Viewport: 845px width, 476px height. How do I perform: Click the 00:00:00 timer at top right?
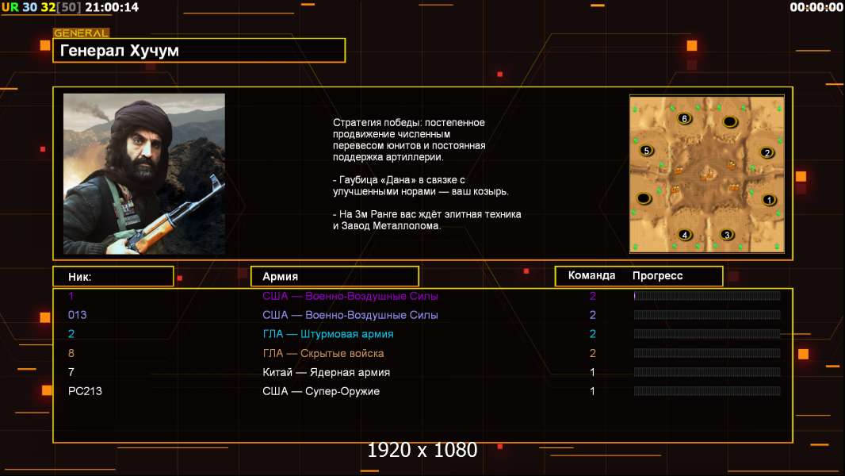(816, 7)
